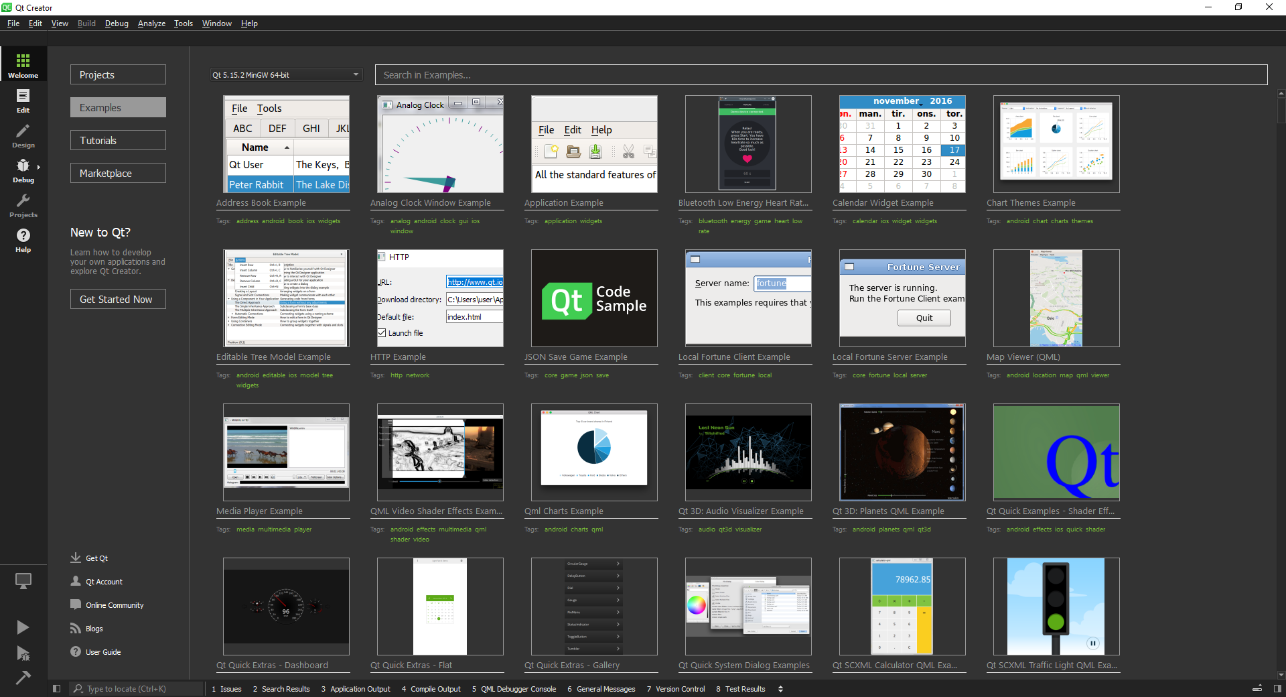
Task: Click the green Run button
Action: pyautogui.click(x=23, y=627)
